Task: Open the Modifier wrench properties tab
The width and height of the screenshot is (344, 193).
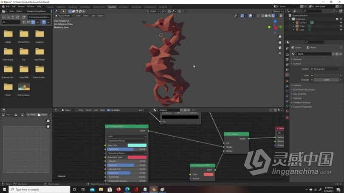Action: [x=287, y=86]
